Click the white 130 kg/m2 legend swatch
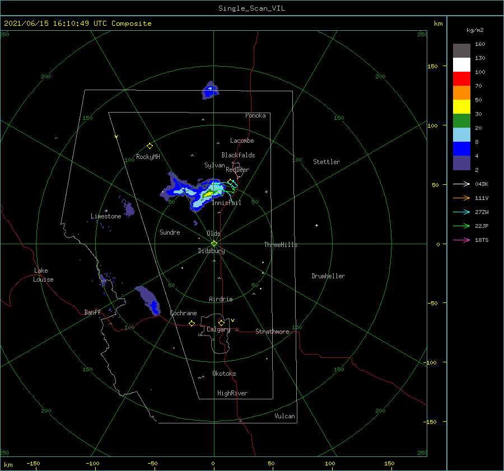 (x=461, y=64)
